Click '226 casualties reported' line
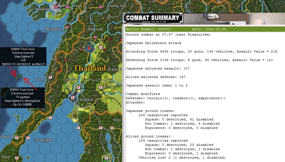 point(163,115)
